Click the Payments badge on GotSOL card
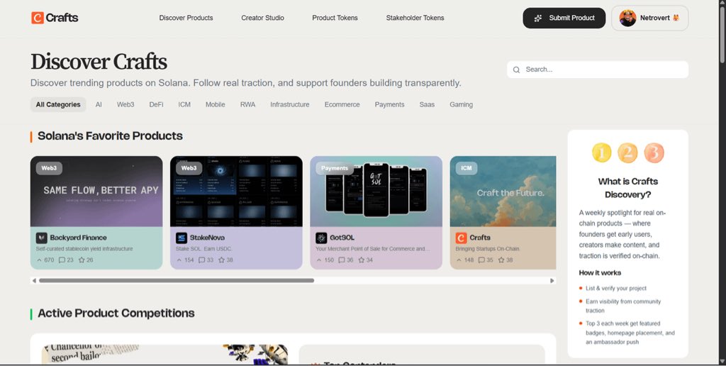The width and height of the screenshot is (726, 366). point(335,168)
